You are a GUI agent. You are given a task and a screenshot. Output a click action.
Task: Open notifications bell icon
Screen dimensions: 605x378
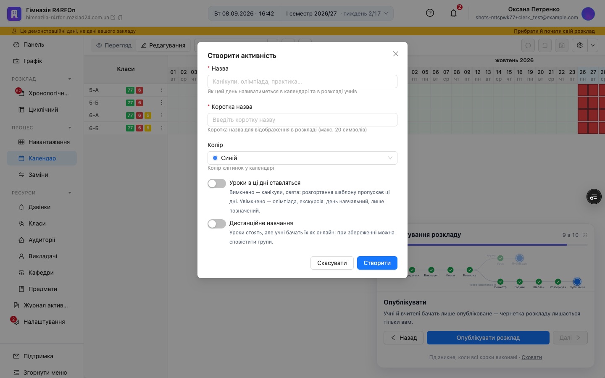pos(453,13)
